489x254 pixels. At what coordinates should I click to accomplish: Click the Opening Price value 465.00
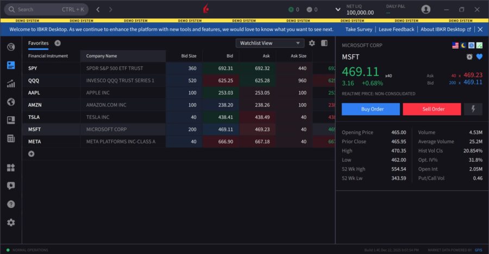point(399,132)
